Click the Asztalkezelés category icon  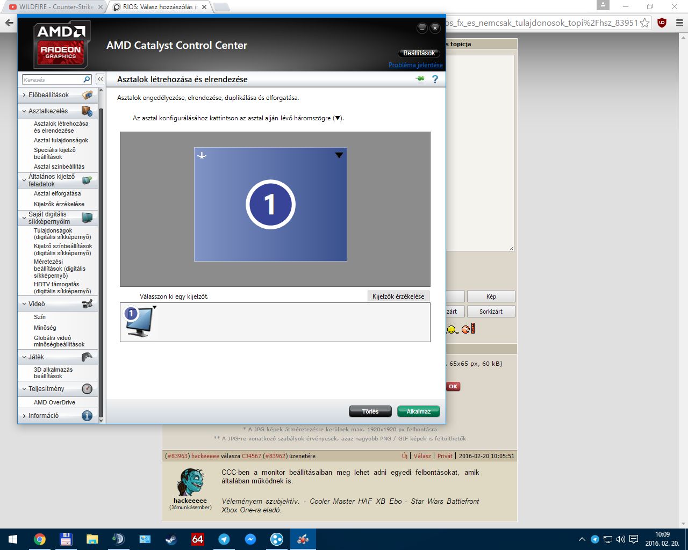[87, 111]
